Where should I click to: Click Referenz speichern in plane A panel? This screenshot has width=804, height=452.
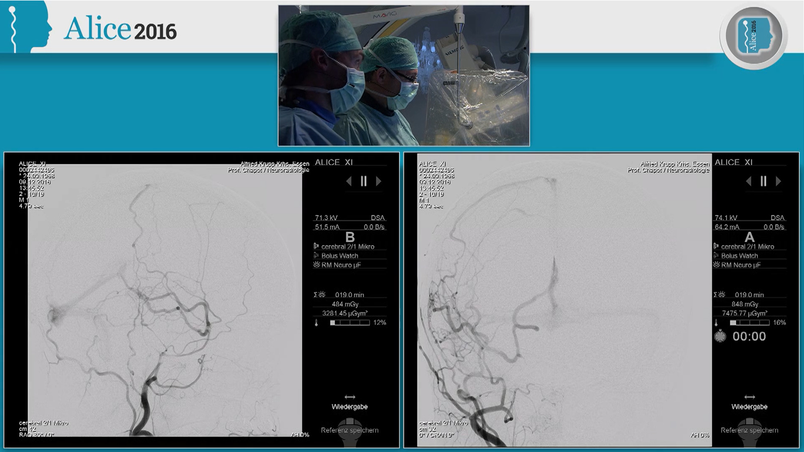coord(749,430)
